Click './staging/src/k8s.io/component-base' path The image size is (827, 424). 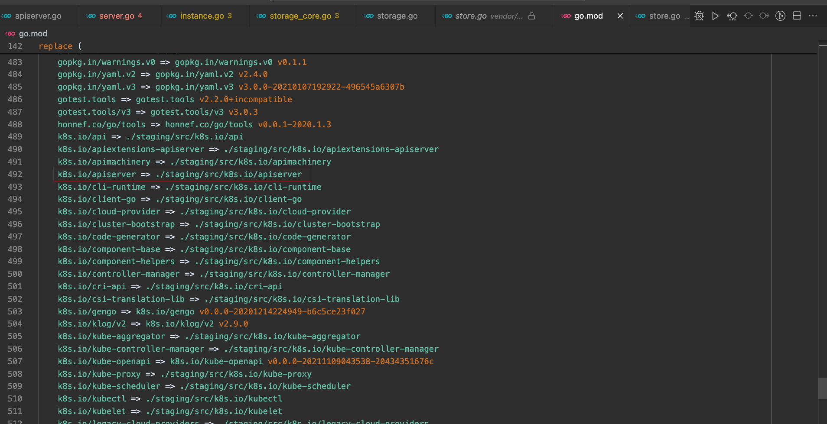point(265,249)
